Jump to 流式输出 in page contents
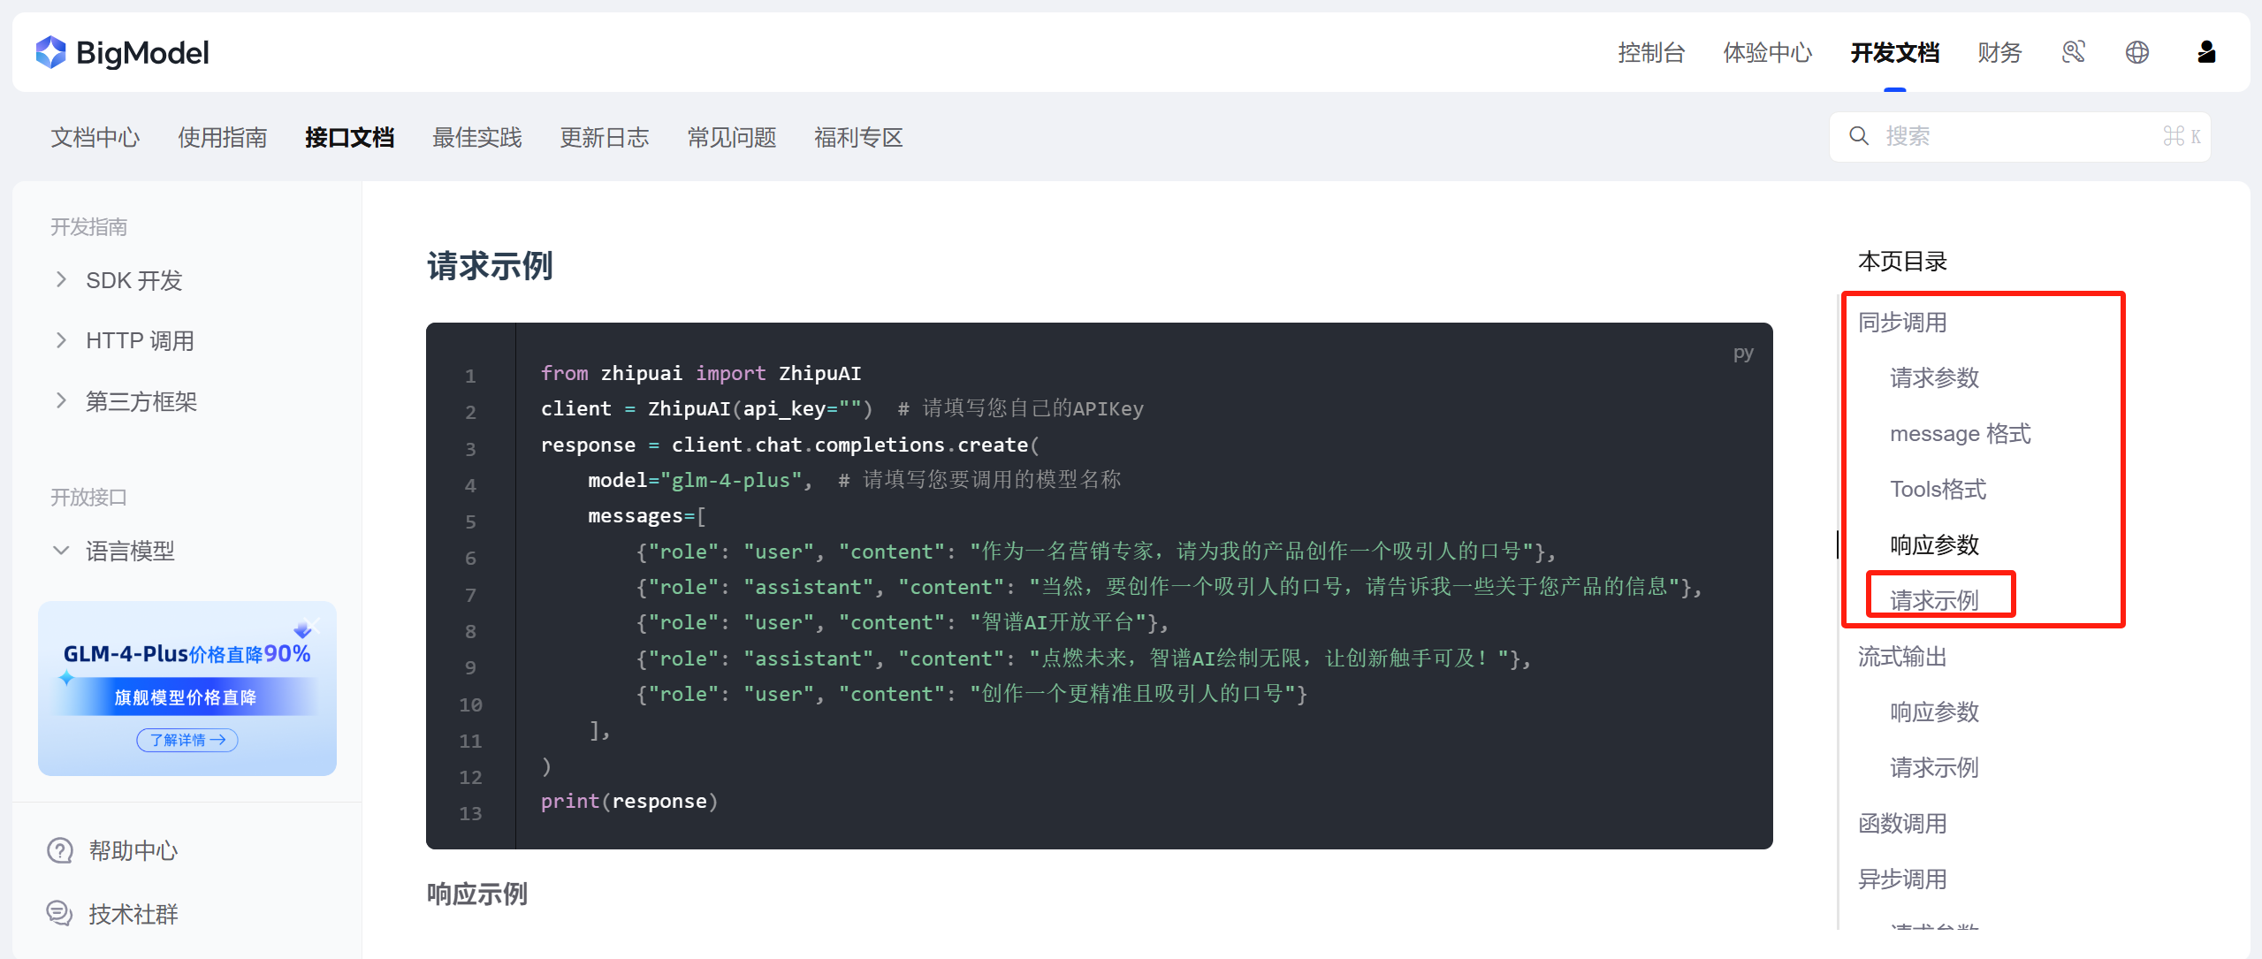Image resolution: width=2262 pixels, height=959 pixels. coord(1901,657)
